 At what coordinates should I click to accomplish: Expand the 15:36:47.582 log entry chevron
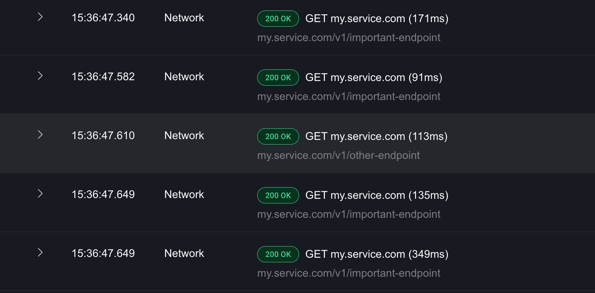click(x=40, y=76)
